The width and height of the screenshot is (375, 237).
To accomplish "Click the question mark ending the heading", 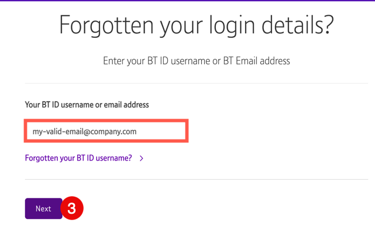I will [329, 25].
